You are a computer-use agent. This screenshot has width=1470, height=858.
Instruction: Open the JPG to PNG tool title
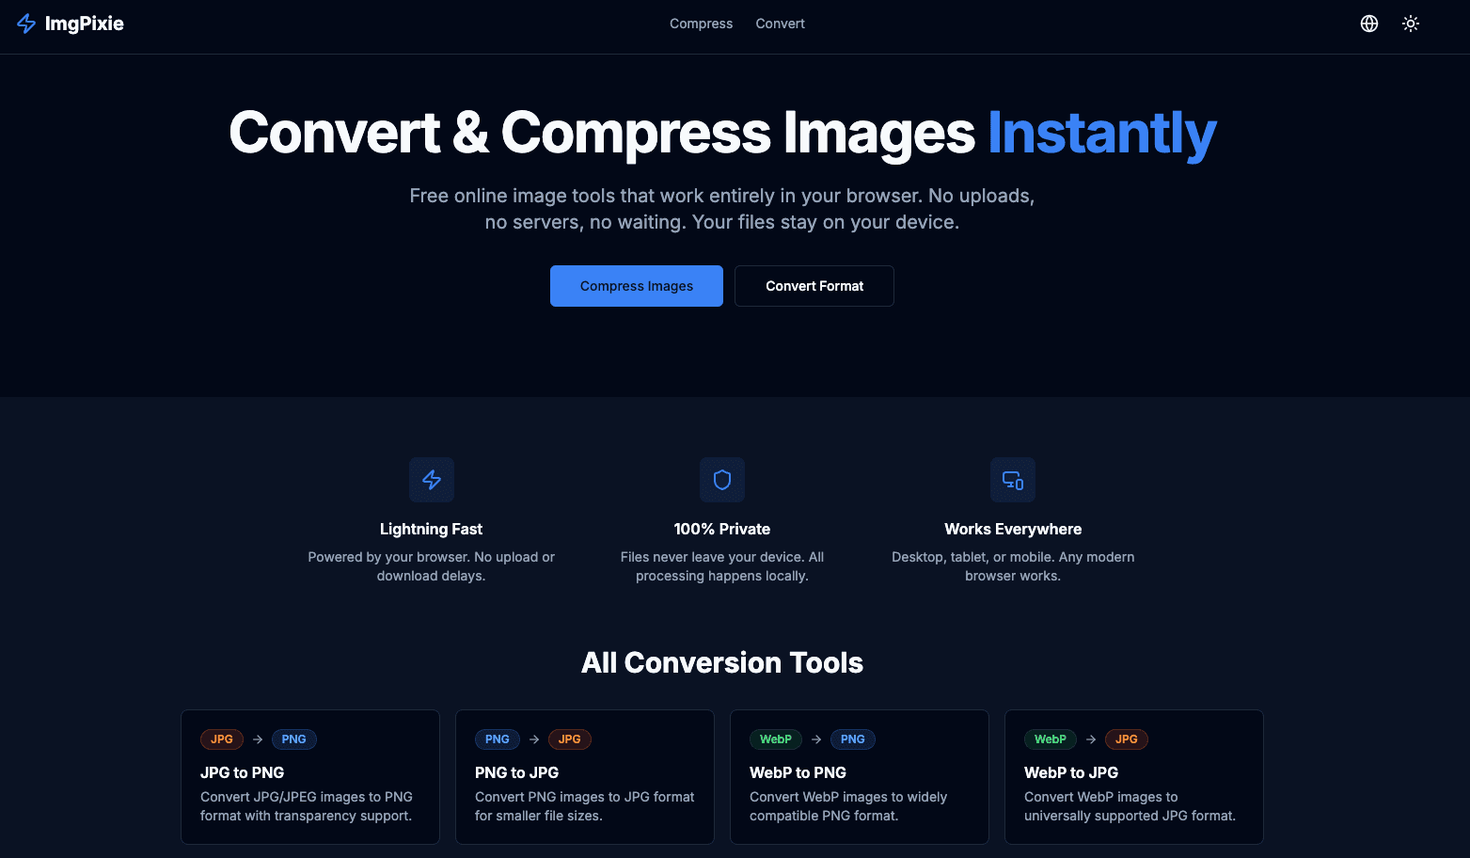click(x=242, y=772)
